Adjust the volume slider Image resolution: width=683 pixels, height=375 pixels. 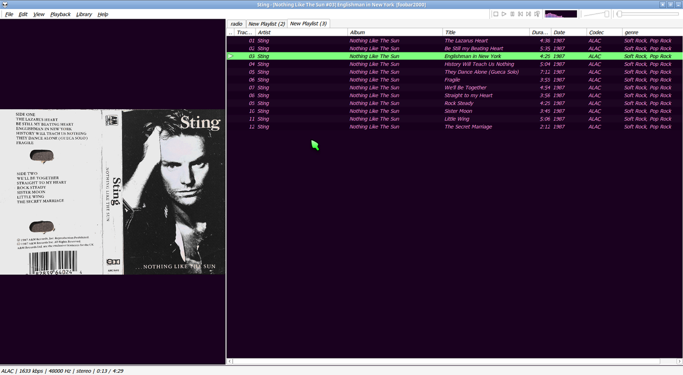point(596,14)
